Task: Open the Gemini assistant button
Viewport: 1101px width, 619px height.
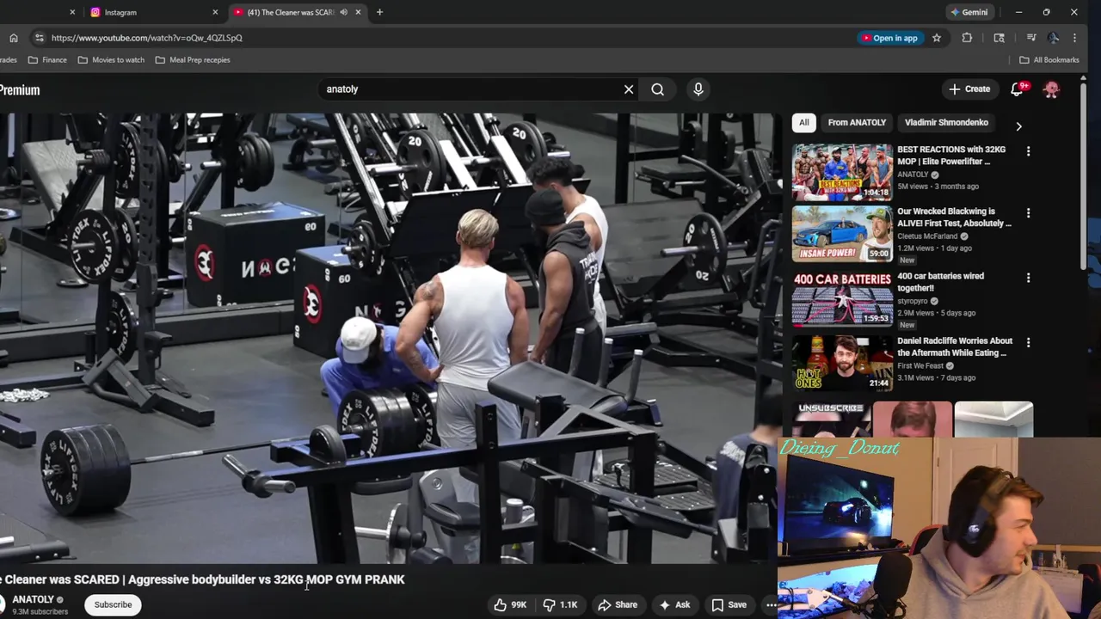Action: coord(969,12)
